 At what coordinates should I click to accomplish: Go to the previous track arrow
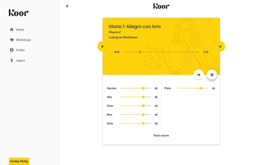(103, 46)
